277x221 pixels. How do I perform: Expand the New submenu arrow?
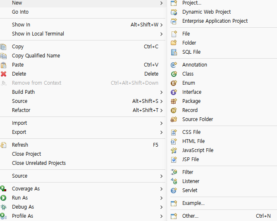161,3
